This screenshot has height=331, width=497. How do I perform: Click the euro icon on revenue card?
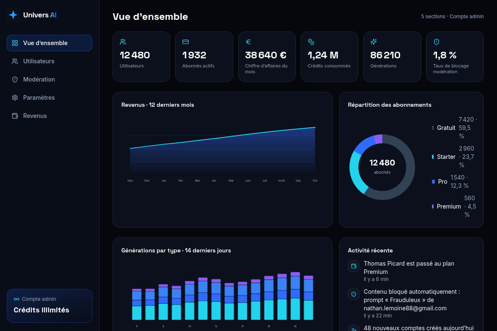pos(248,42)
